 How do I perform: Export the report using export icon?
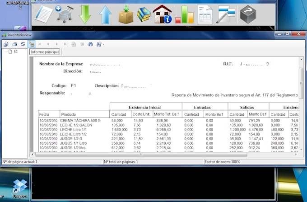6,44
